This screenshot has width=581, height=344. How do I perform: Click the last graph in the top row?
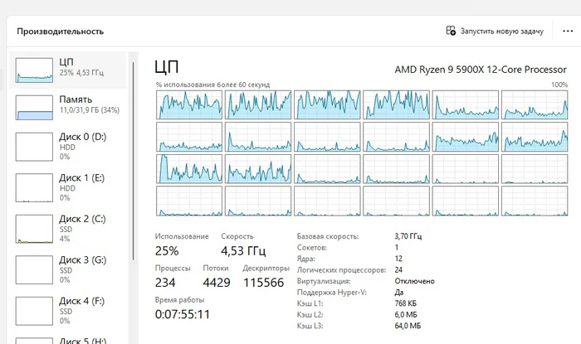click(x=535, y=104)
